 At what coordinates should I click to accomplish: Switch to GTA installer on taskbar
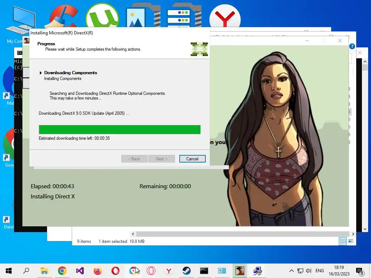239,271
